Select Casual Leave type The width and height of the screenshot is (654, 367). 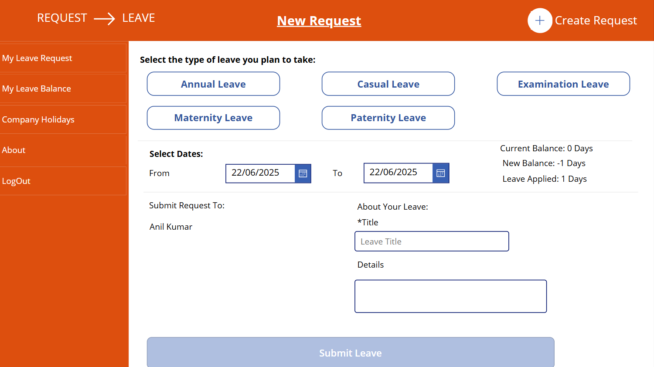tap(388, 84)
